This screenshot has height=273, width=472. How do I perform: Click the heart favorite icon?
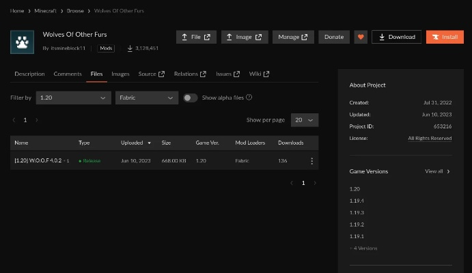[361, 37]
